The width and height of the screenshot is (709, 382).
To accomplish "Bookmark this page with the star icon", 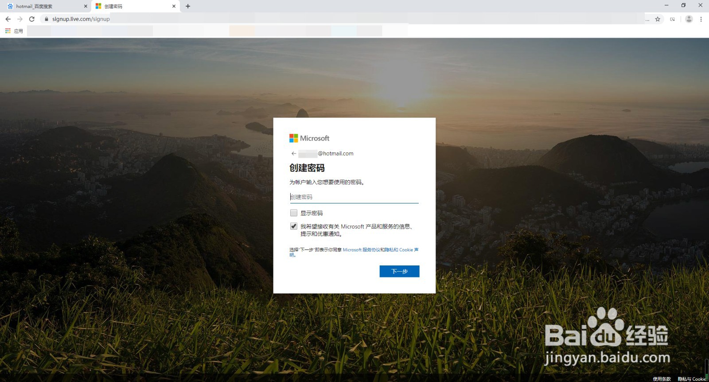I will [x=658, y=19].
